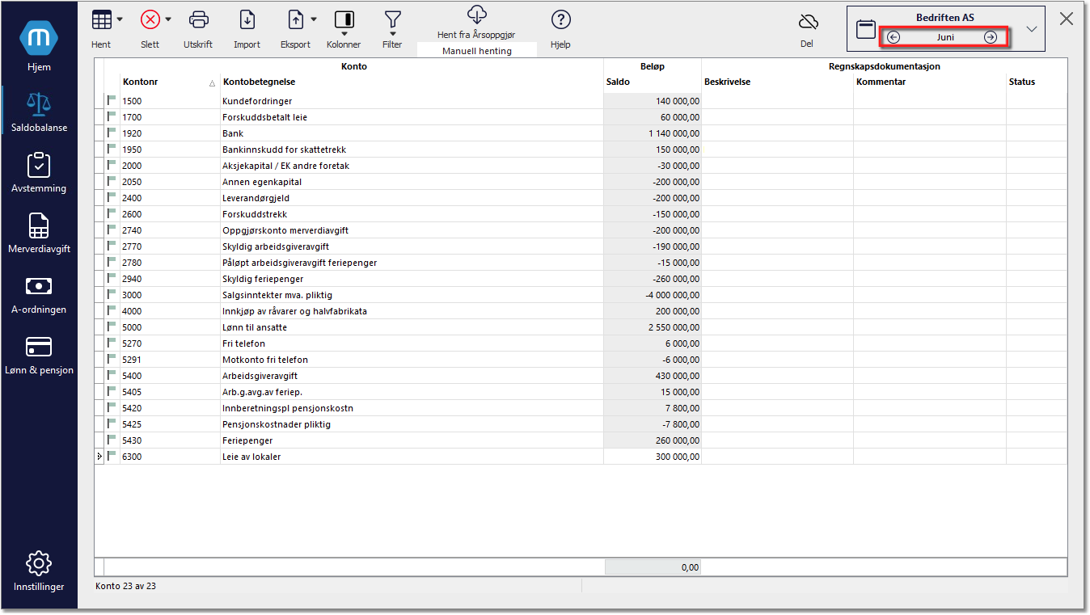Select the Forskuddsbetalt leie cell

point(412,117)
